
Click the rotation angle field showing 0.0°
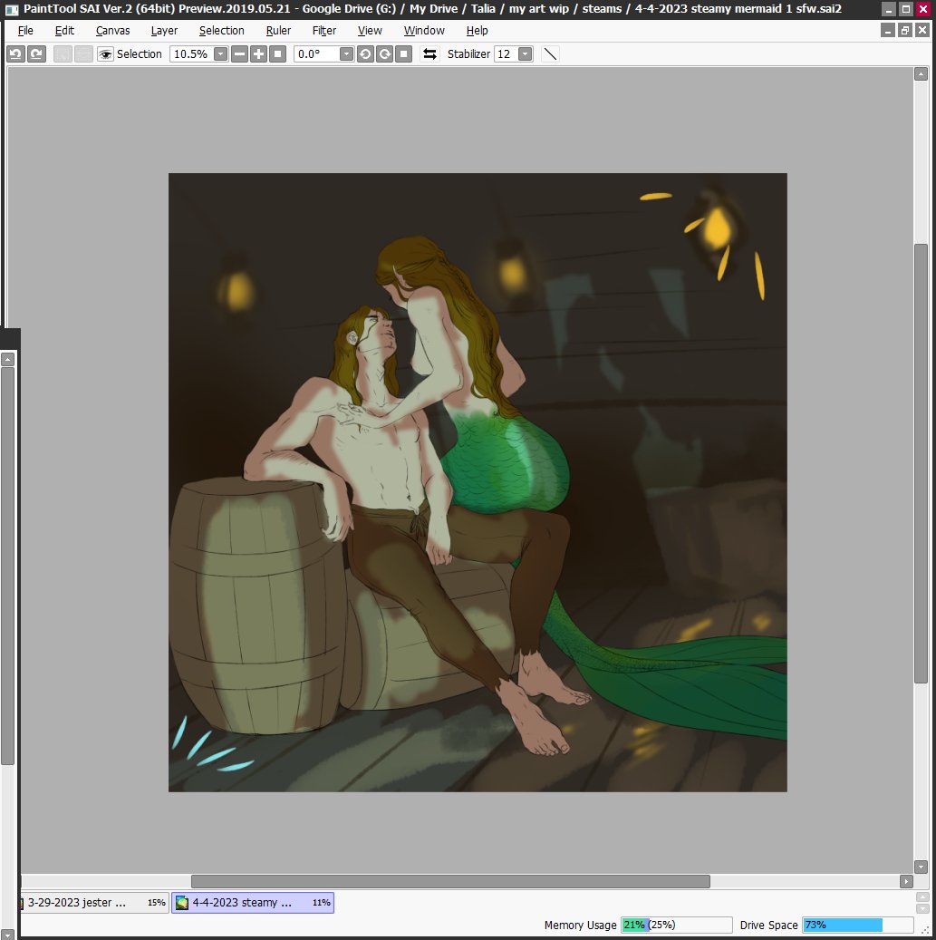[317, 54]
